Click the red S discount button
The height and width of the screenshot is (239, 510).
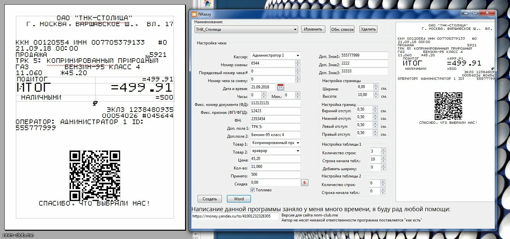tap(304, 183)
